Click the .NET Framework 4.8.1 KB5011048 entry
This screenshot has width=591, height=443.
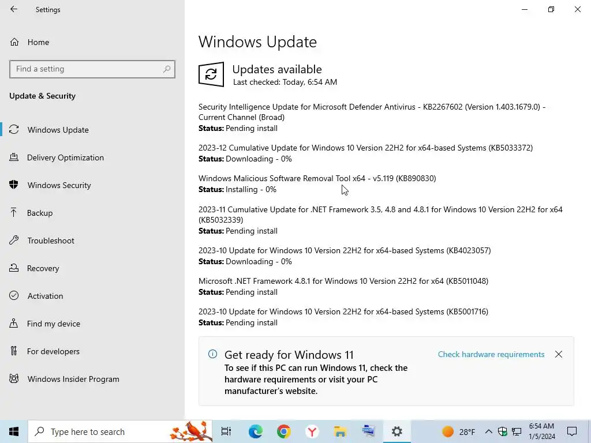(x=343, y=281)
